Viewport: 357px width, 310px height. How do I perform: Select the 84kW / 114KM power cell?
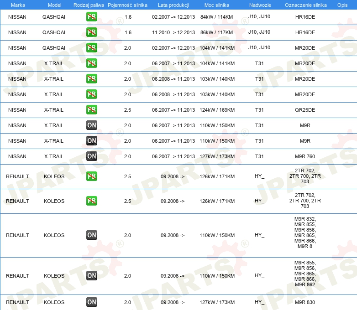(217, 17)
